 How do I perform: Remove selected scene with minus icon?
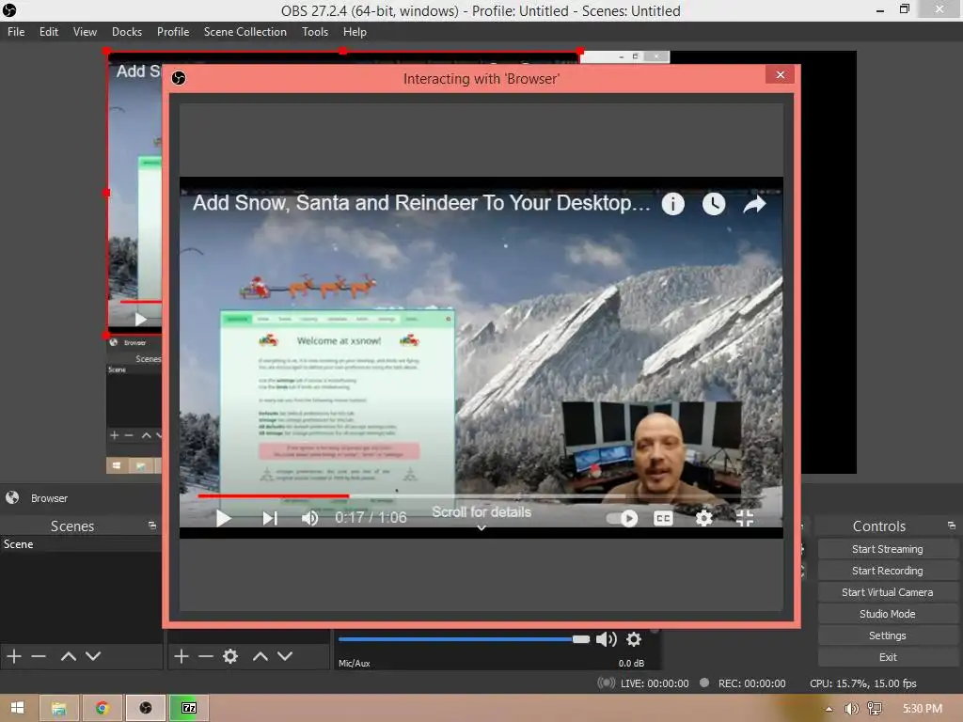tap(39, 656)
